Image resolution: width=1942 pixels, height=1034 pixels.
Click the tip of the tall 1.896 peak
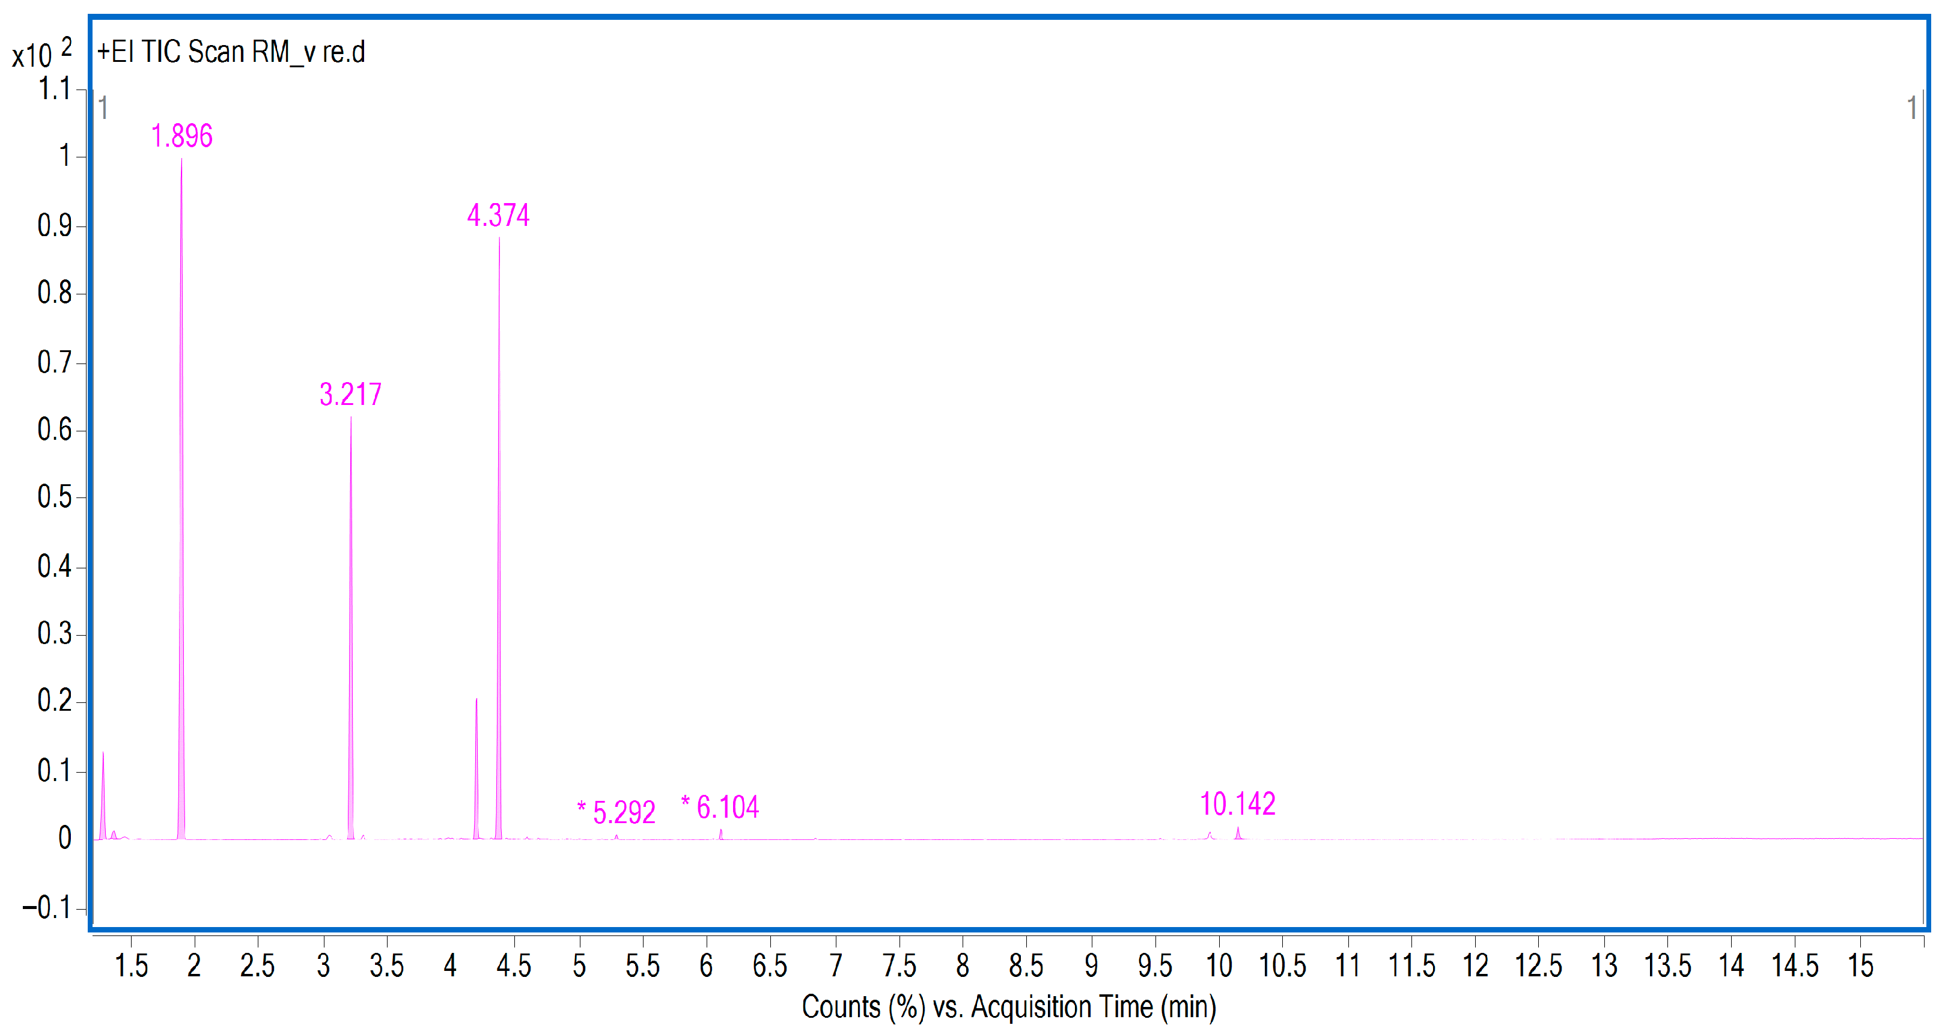181,160
